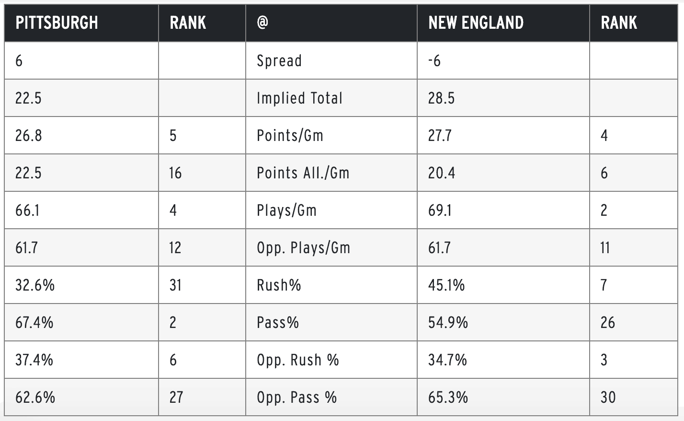Click the Implied Total label cell
The height and width of the screenshot is (421, 684).
point(299,98)
